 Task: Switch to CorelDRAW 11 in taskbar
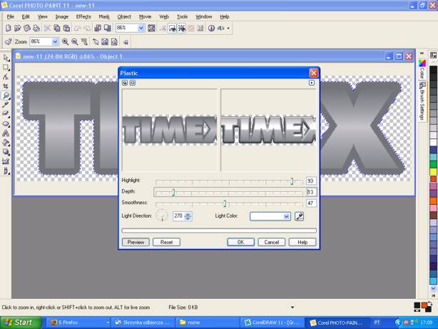(272, 323)
